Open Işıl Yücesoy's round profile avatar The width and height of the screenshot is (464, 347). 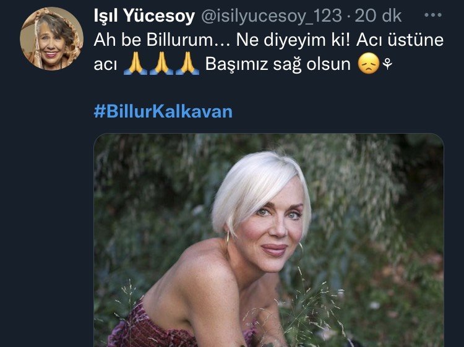51,38
